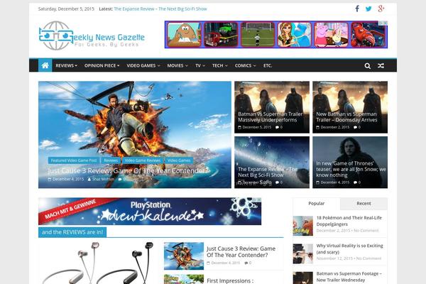Open the Google Plus social icon

tap(381, 9)
